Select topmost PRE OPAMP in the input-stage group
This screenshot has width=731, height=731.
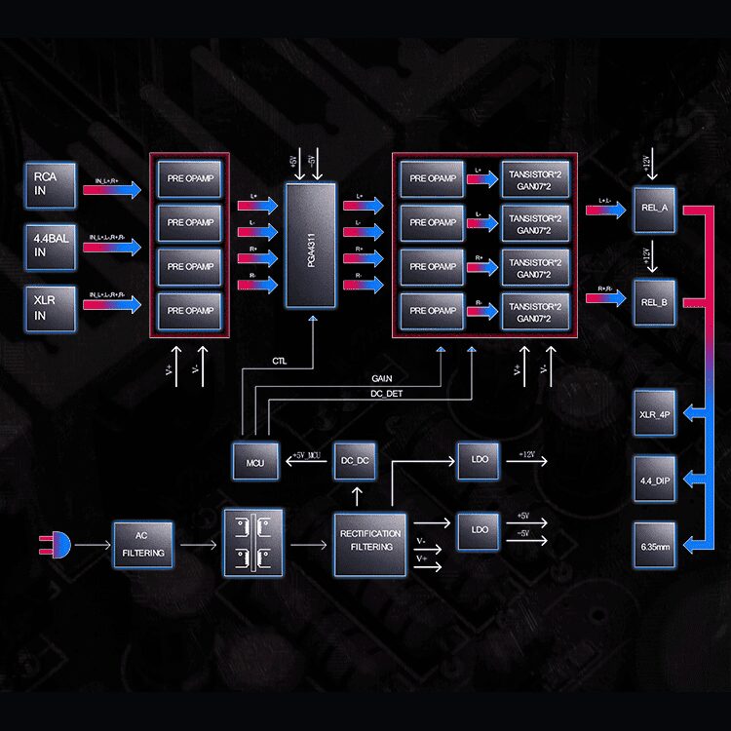click(x=190, y=179)
